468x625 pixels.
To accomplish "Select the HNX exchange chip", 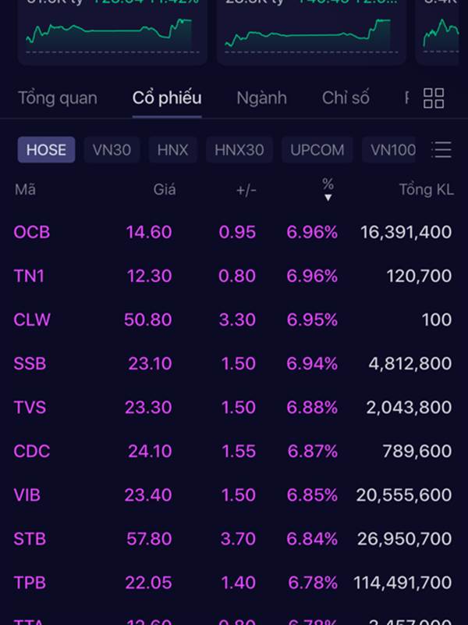I will coord(172,150).
